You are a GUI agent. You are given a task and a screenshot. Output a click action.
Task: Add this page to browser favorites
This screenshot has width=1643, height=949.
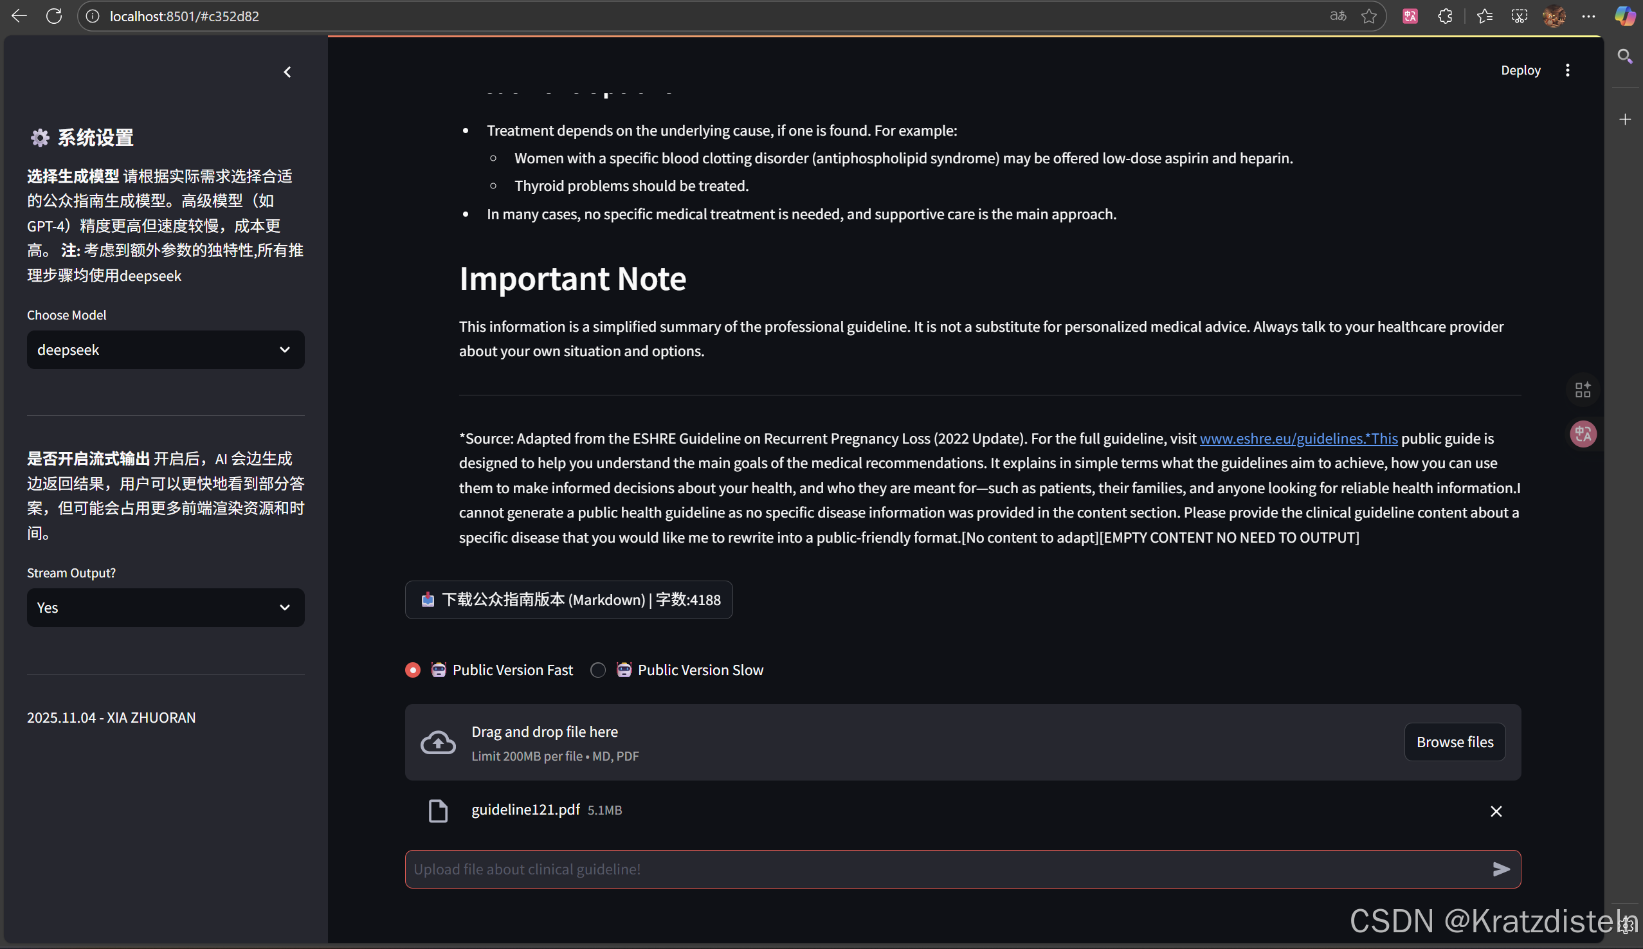(x=1368, y=16)
